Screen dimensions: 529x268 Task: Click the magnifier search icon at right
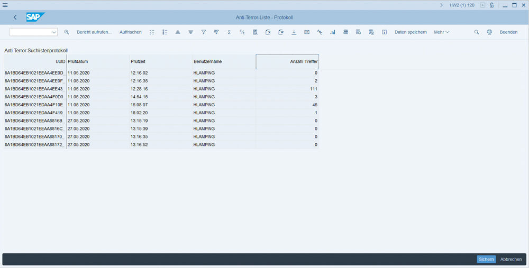[x=476, y=32]
